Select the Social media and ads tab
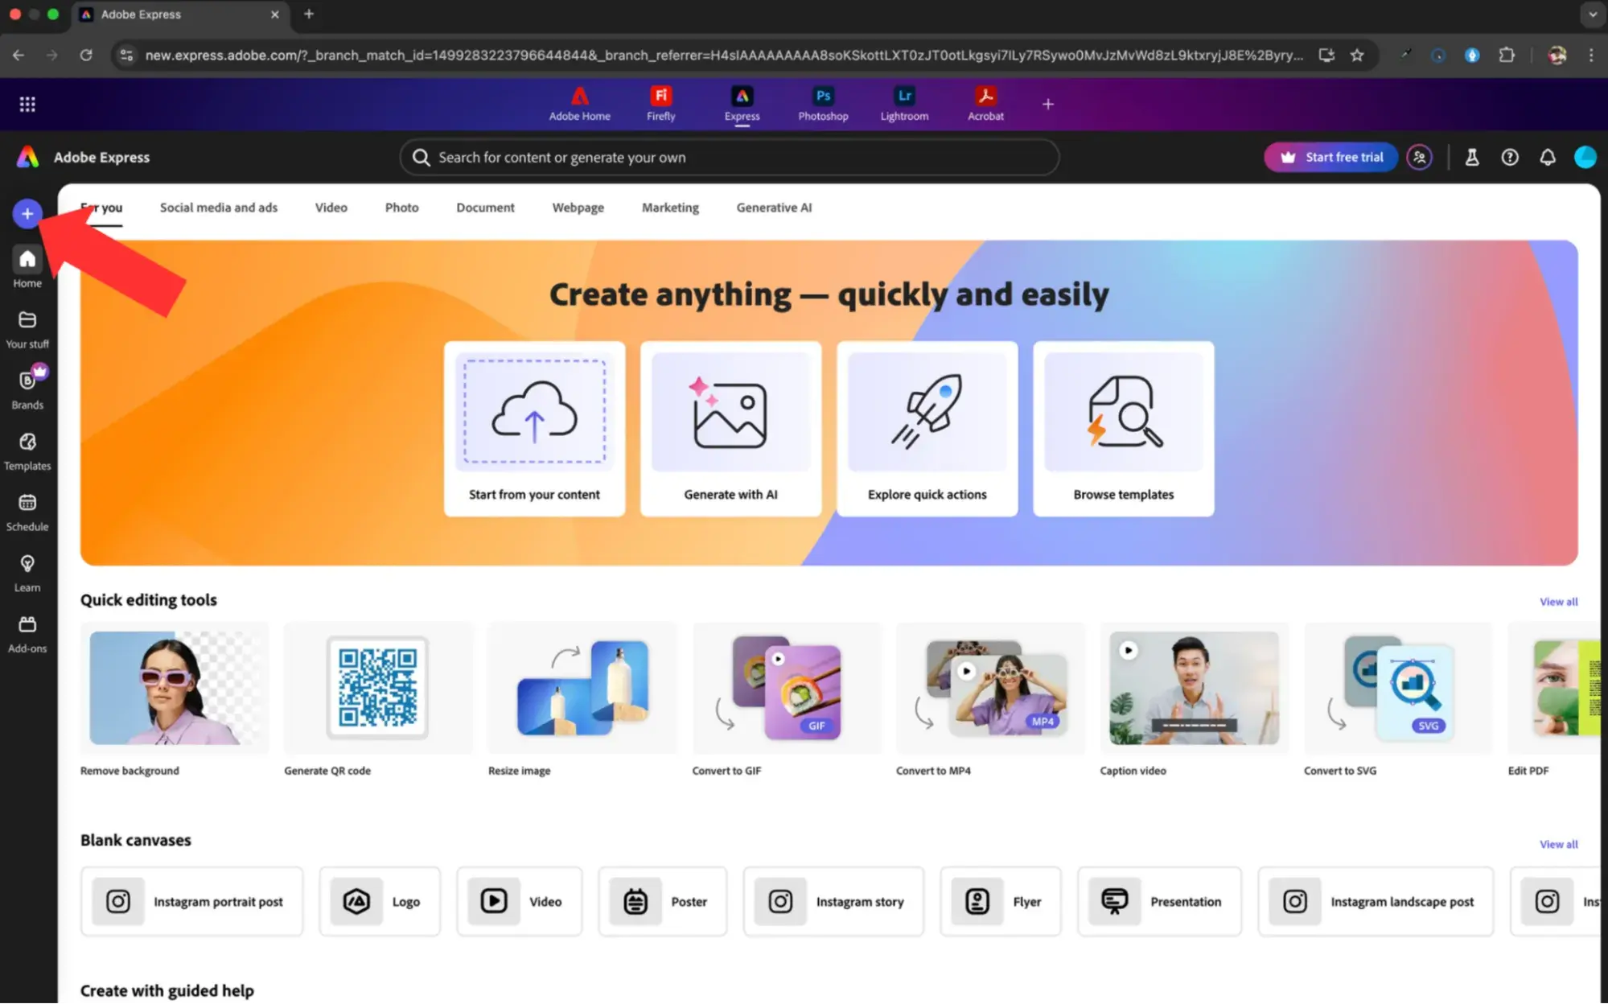This screenshot has width=1608, height=1004. tap(218, 208)
